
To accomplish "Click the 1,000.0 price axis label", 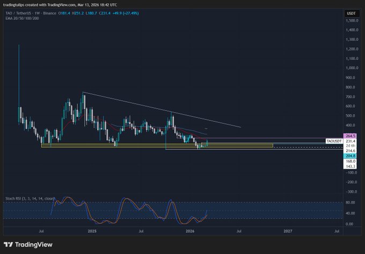I will click(x=352, y=68).
